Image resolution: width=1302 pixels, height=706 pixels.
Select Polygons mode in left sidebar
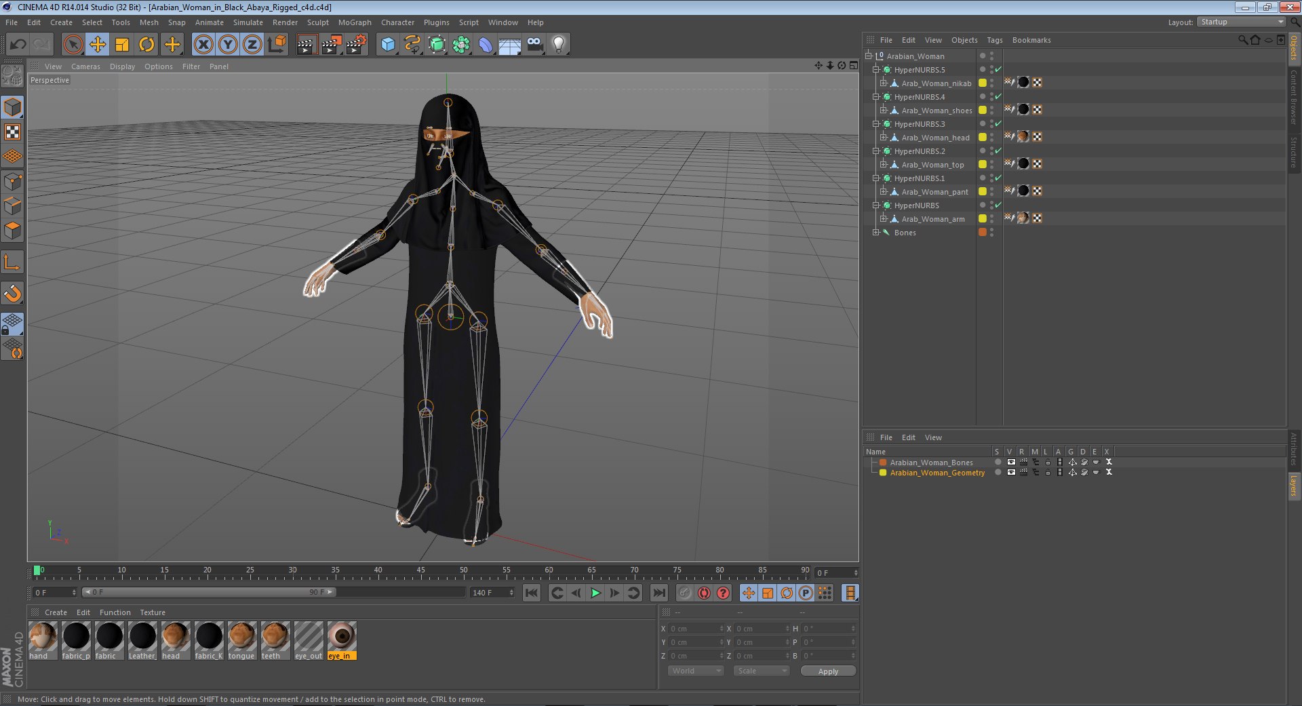(x=12, y=231)
